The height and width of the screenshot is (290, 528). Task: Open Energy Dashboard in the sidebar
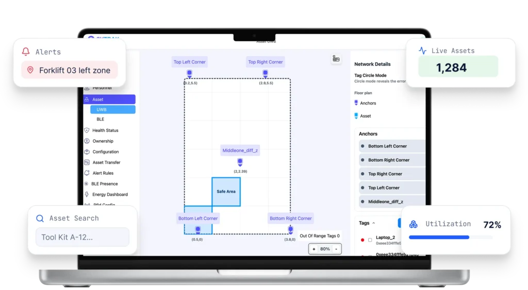pos(110,195)
